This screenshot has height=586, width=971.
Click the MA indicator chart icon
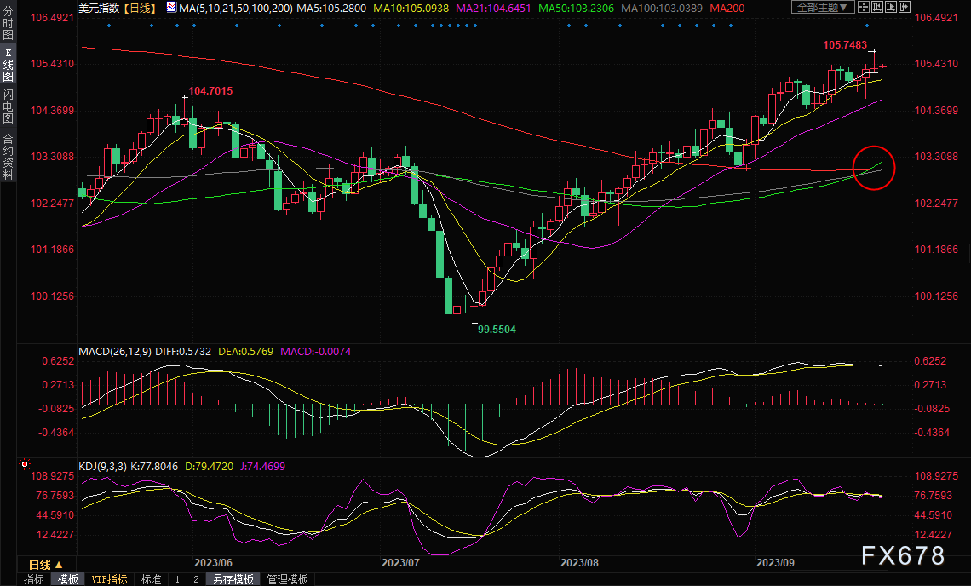pyautogui.click(x=171, y=8)
